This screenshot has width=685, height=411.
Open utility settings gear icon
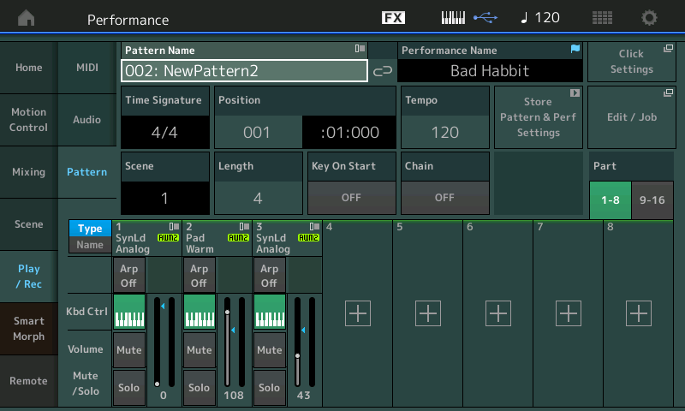[650, 18]
